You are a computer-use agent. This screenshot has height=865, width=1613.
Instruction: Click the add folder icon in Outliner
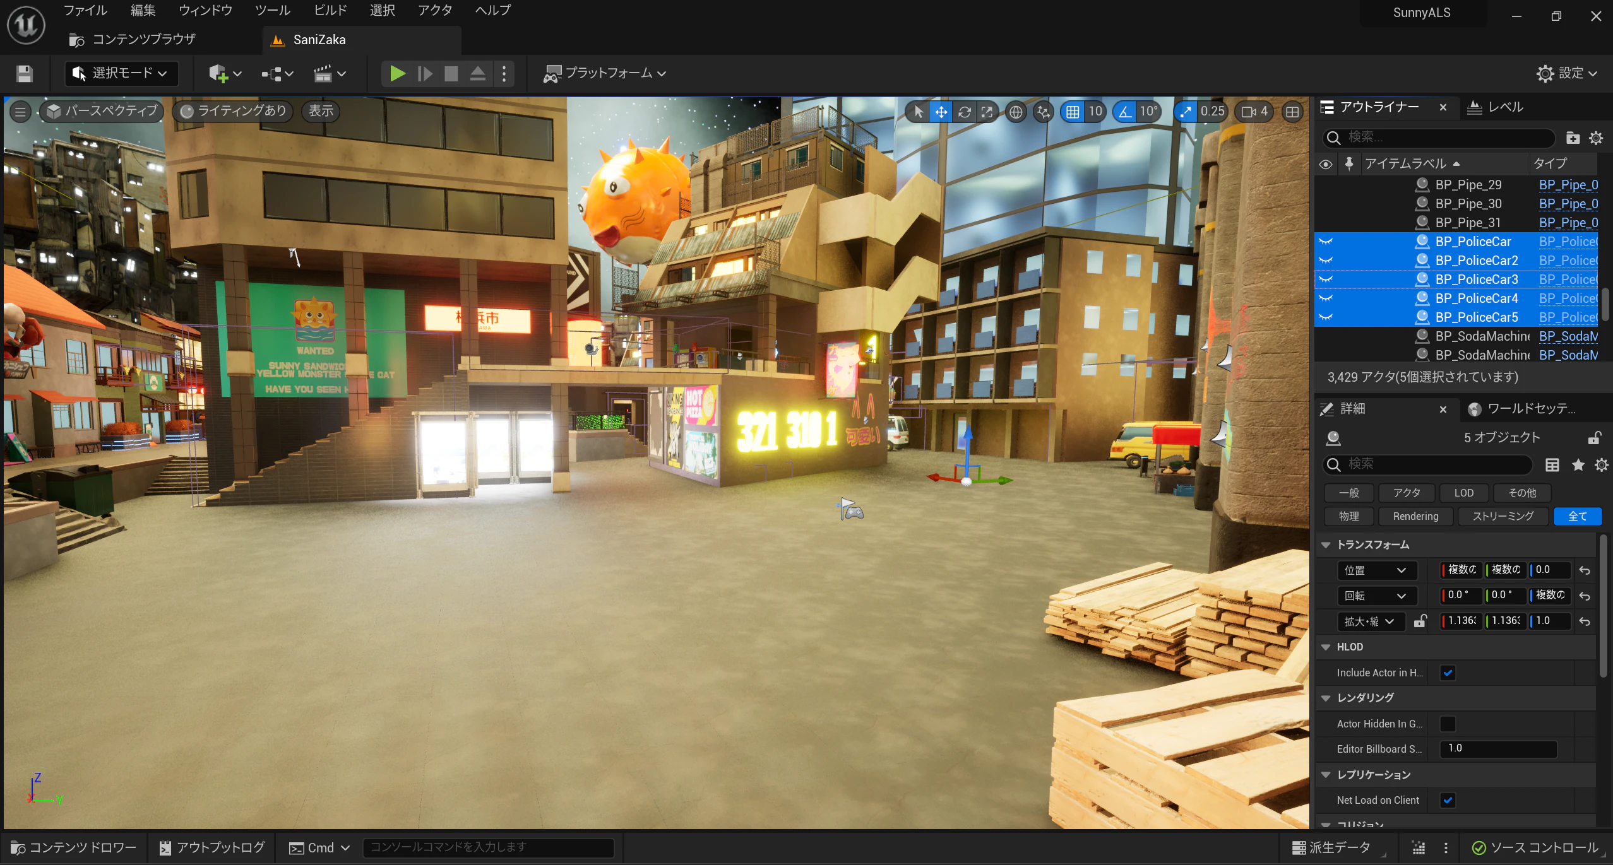(x=1573, y=138)
